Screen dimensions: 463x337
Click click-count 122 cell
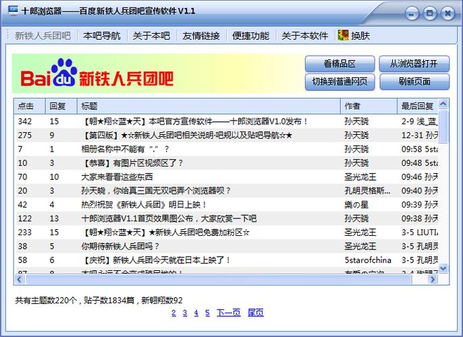pos(25,218)
